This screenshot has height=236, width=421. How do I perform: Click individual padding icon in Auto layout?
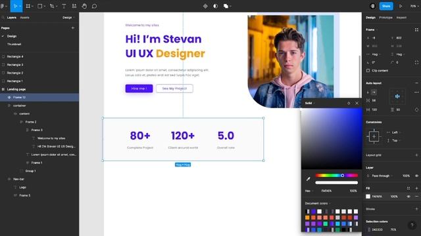tap(416, 109)
